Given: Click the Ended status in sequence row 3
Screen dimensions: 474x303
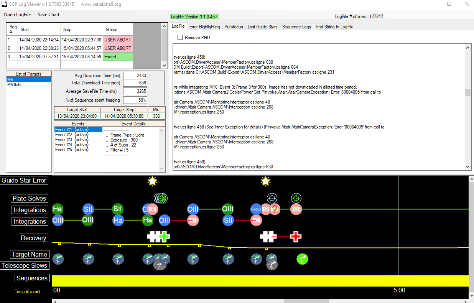Looking at the screenshot, I should (118, 57).
